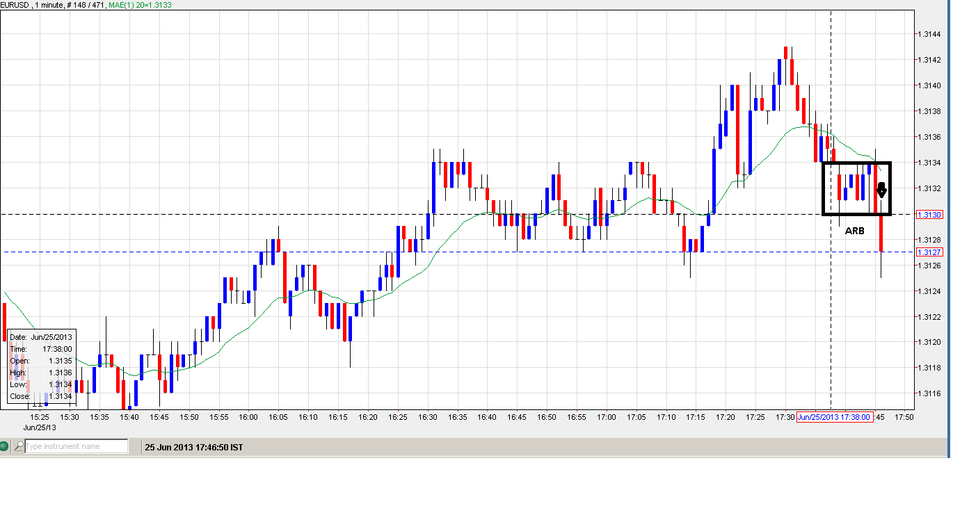Click the 15:45 time axis label
953x506 pixels.
(159, 417)
